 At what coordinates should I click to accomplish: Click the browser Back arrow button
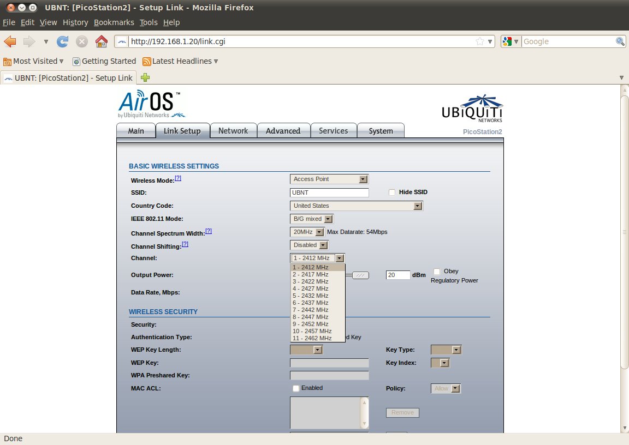[x=10, y=41]
